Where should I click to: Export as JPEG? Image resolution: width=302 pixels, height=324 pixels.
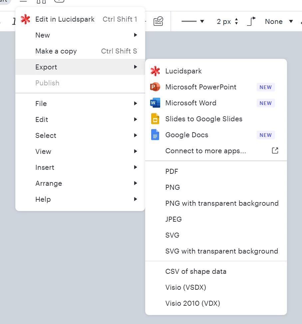point(216,219)
